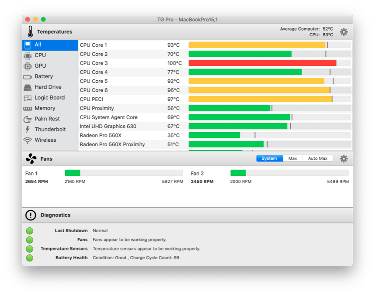Click the green Last Shutdown status indicator
The image size is (375, 295).
pyautogui.click(x=30, y=231)
